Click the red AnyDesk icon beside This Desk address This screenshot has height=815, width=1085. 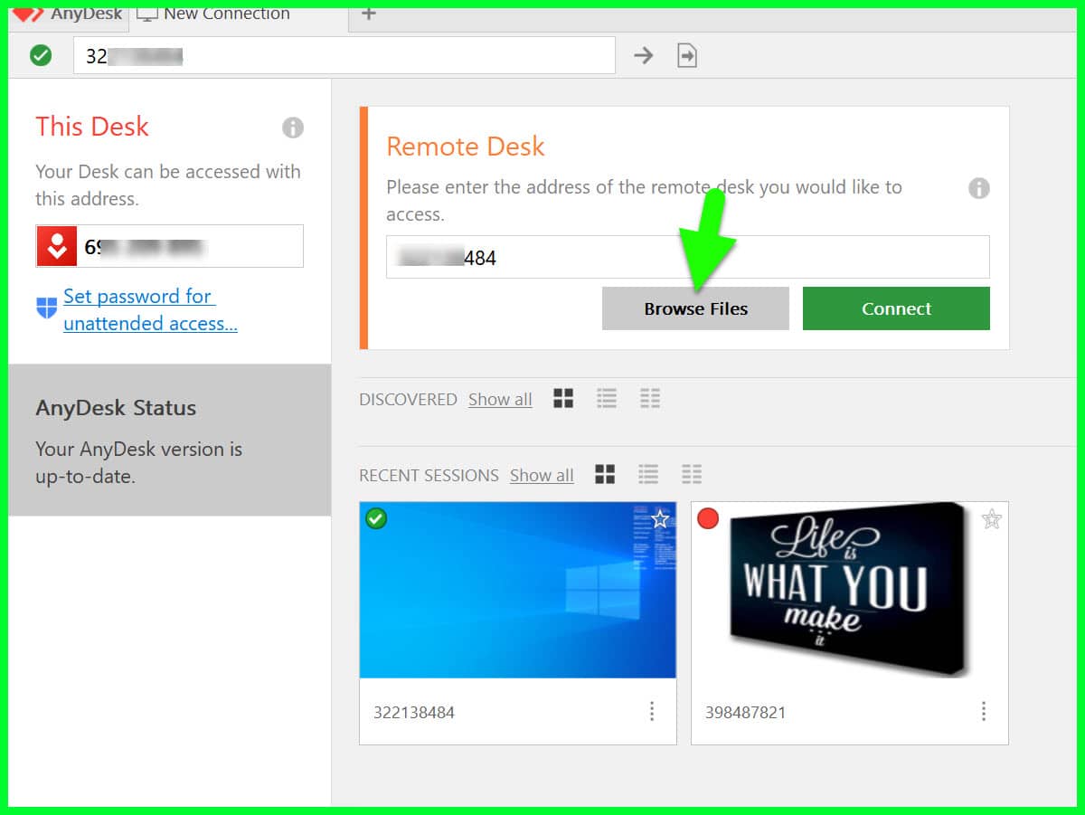[57, 246]
